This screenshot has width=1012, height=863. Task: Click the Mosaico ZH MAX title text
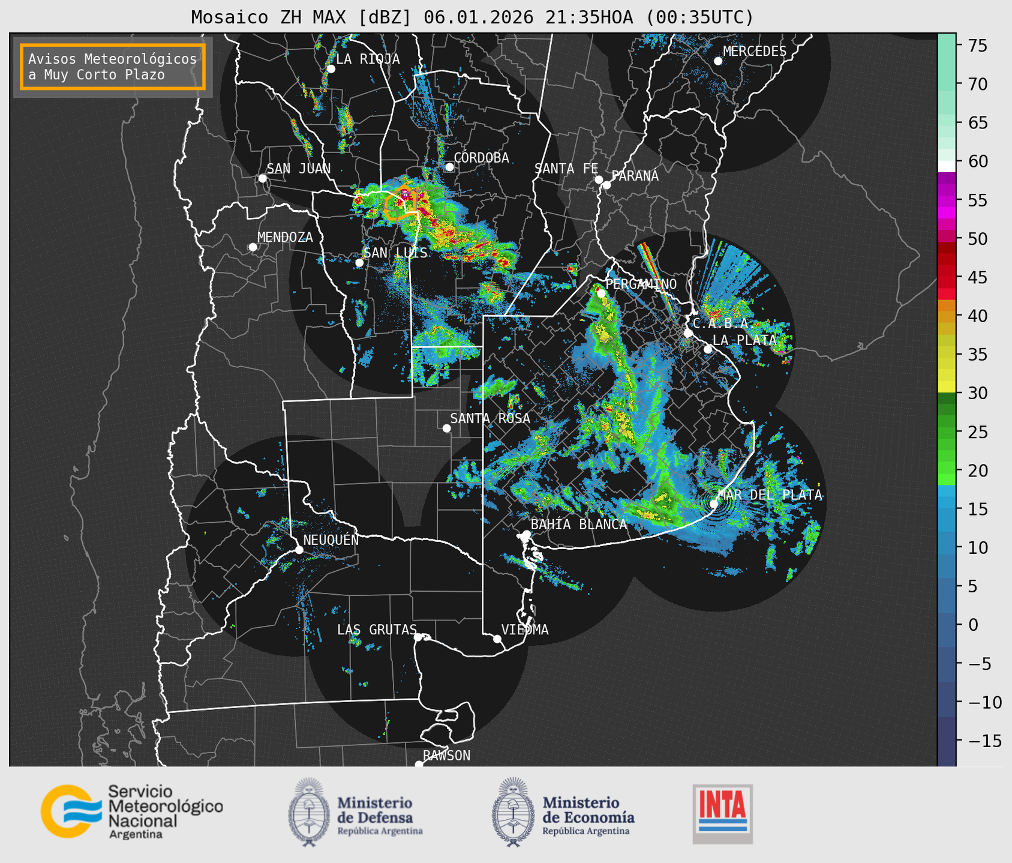click(472, 17)
